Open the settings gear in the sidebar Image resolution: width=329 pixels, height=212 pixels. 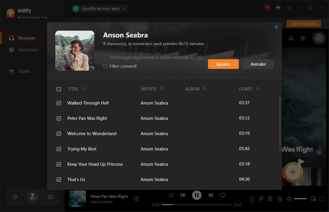[x=15, y=197]
